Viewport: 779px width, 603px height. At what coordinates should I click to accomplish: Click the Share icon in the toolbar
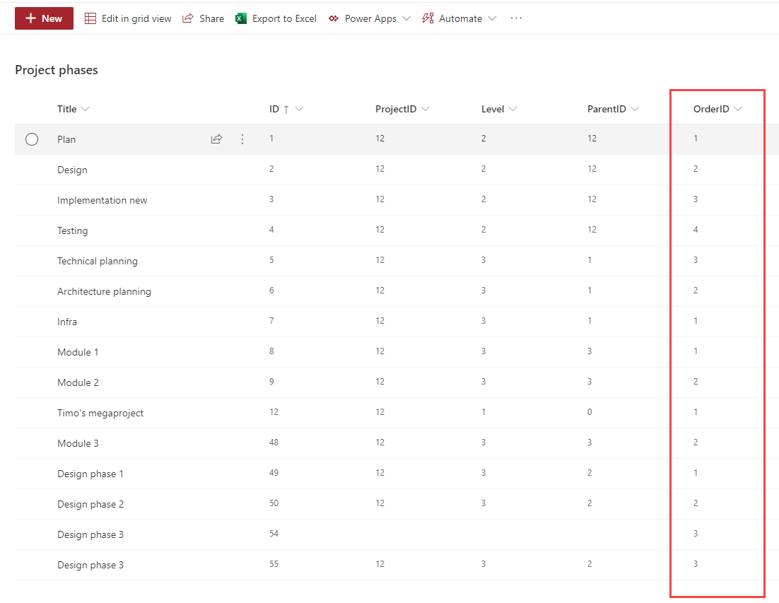coord(188,18)
